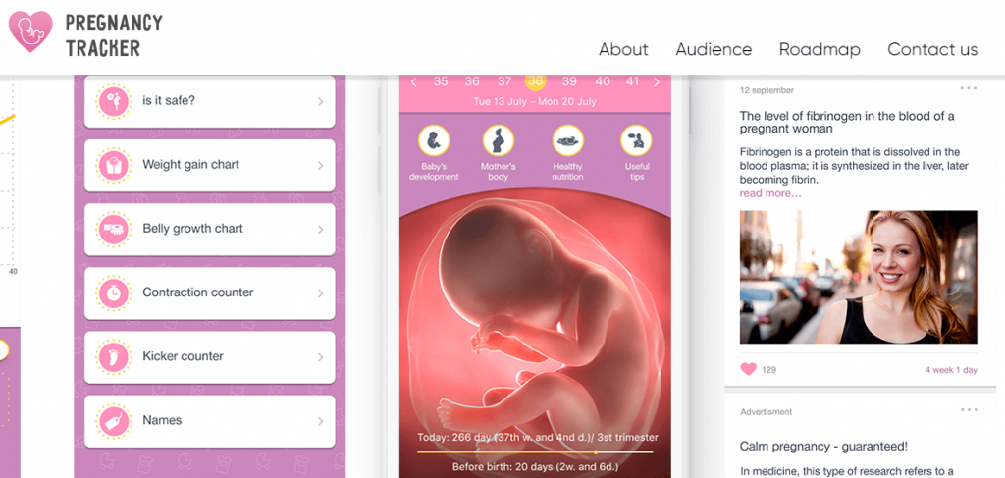
Task: Click the pregnancy progress bar marker
Action: click(x=596, y=451)
